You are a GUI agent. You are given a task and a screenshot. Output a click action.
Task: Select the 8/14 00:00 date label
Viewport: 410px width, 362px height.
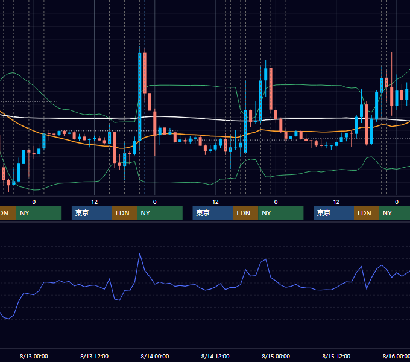(155, 356)
